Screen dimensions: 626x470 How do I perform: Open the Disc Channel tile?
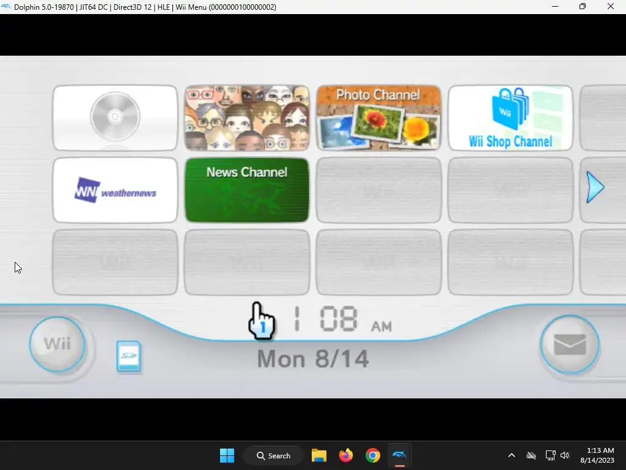point(116,118)
